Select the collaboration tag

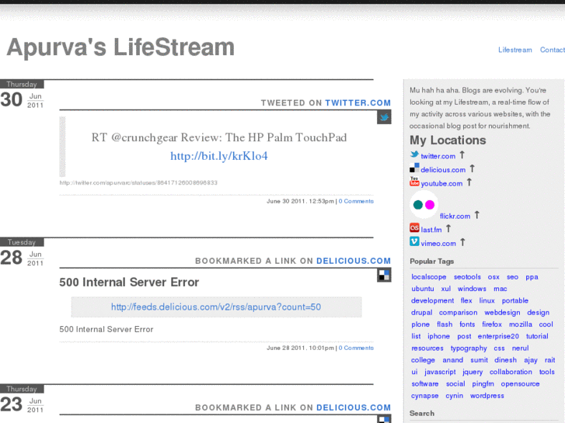[511, 373]
